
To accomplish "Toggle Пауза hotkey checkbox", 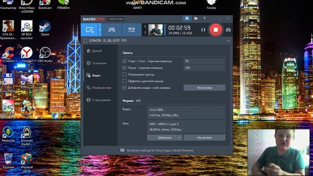I will pyautogui.click(x=124, y=67).
